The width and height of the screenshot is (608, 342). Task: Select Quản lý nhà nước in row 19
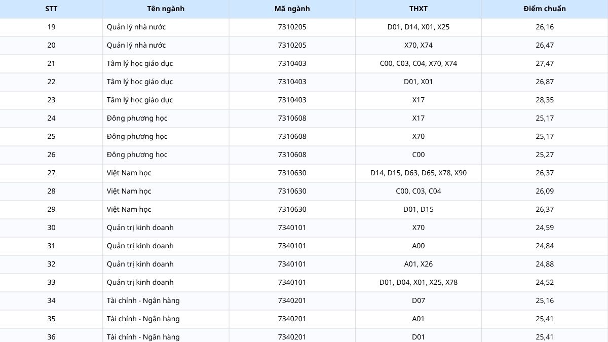[x=136, y=27]
